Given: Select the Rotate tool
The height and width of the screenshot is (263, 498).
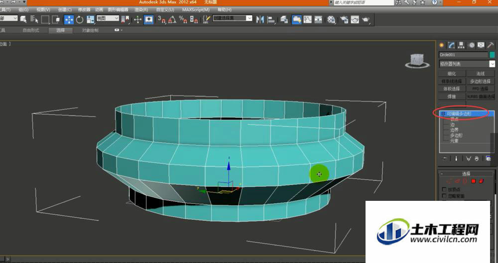Looking at the screenshot, I should [x=79, y=20].
